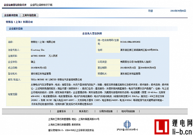Image resolution: width=193 pixels, height=135 pixels.
Task: Click the 企业状态 field label
Action: pos(13,62)
